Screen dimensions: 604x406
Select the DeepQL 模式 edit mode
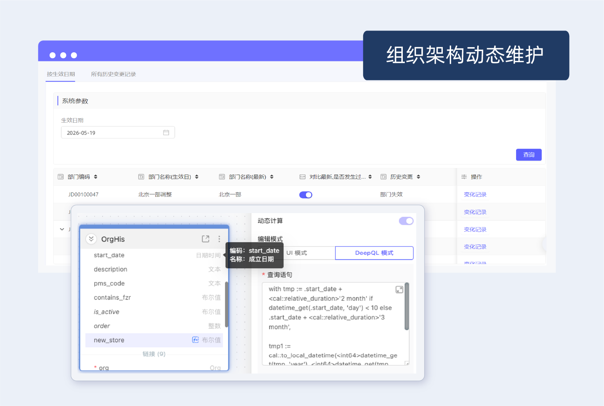(x=374, y=253)
